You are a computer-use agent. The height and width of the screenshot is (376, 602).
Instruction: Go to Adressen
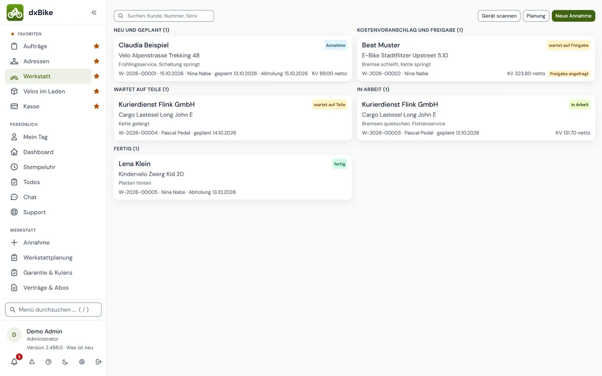(48, 61)
